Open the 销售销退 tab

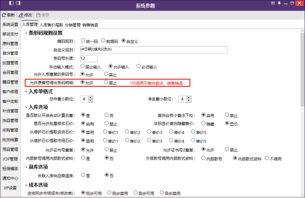[90, 25]
